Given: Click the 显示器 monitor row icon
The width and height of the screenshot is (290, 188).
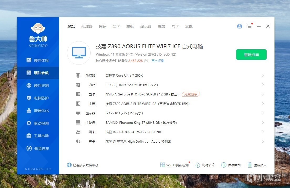Looking at the screenshot, I should coord(78,113).
